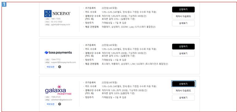Open galaxia 상세보기 details
The width and height of the screenshot is (237, 112).
[x=183, y=98]
